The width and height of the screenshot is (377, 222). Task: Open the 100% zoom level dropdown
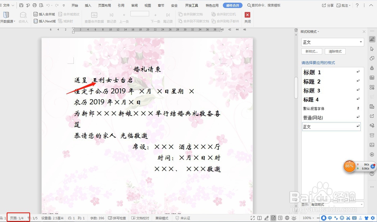tap(308, 218)
